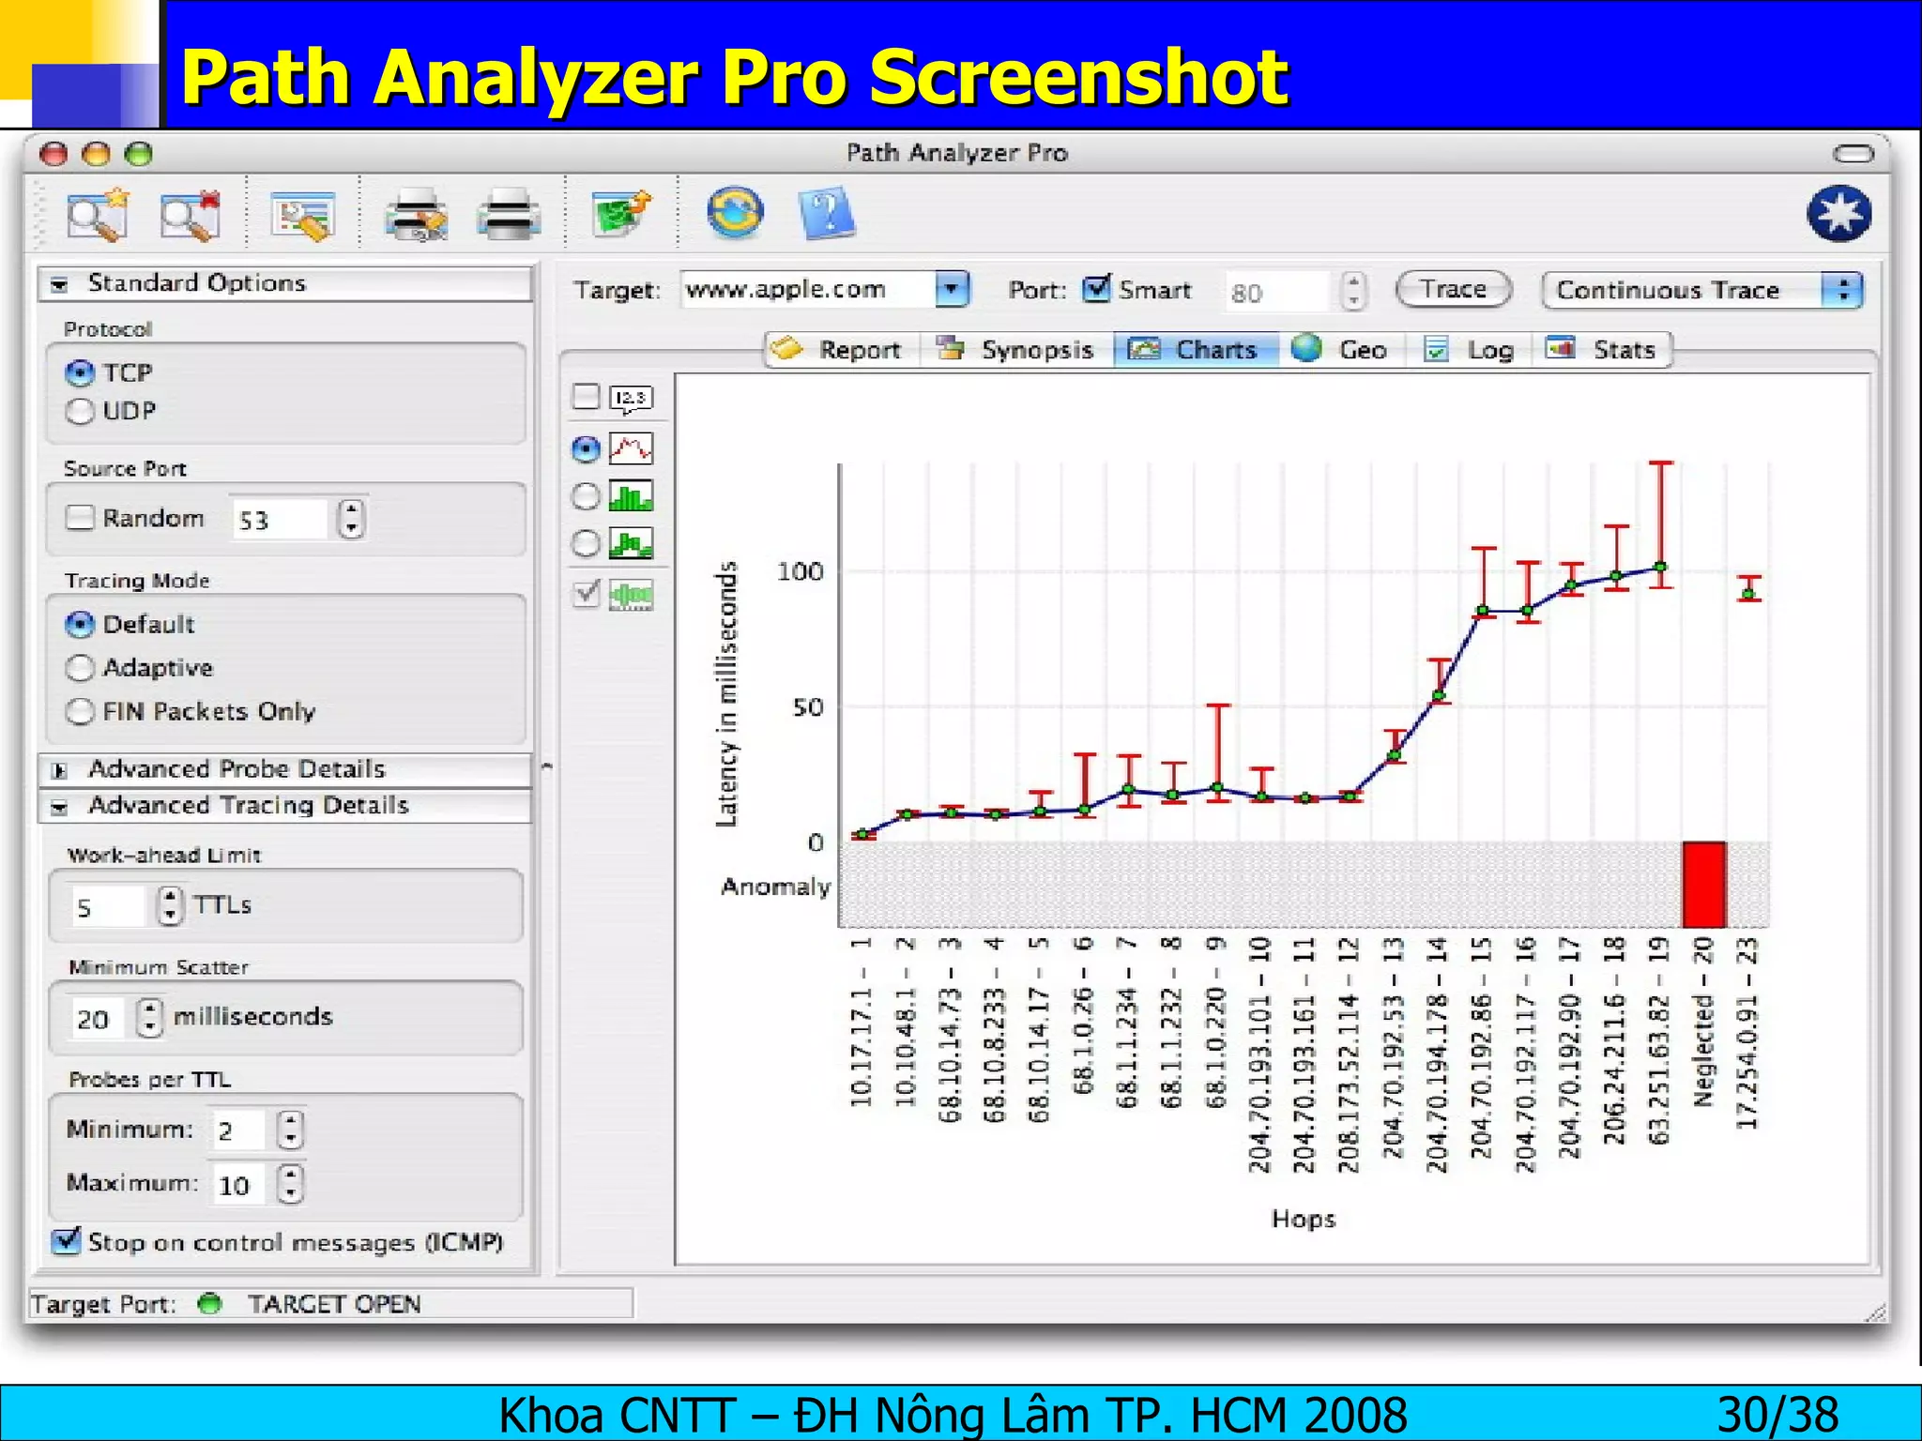
Task: Click the red line chart icon
Action: [632, 449]
